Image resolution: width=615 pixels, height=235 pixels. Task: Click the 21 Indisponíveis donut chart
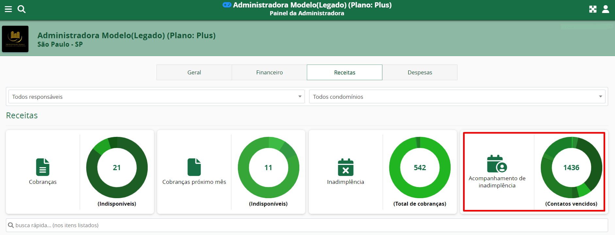117,168
